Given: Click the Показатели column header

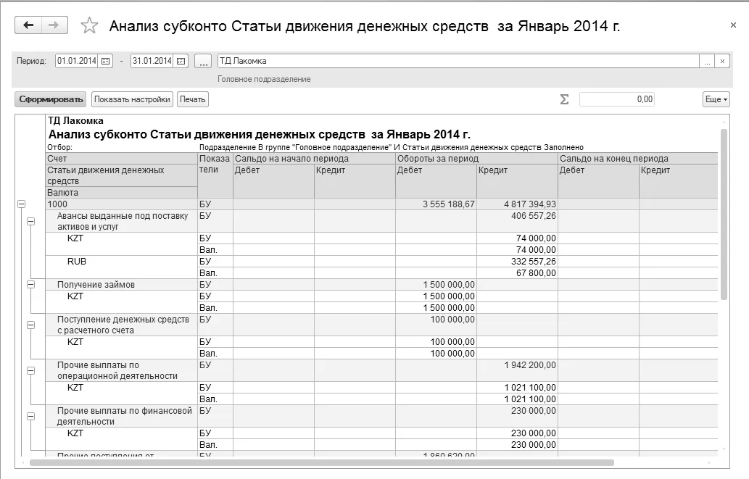Looking at the screenshot, I should coord(215,175).
